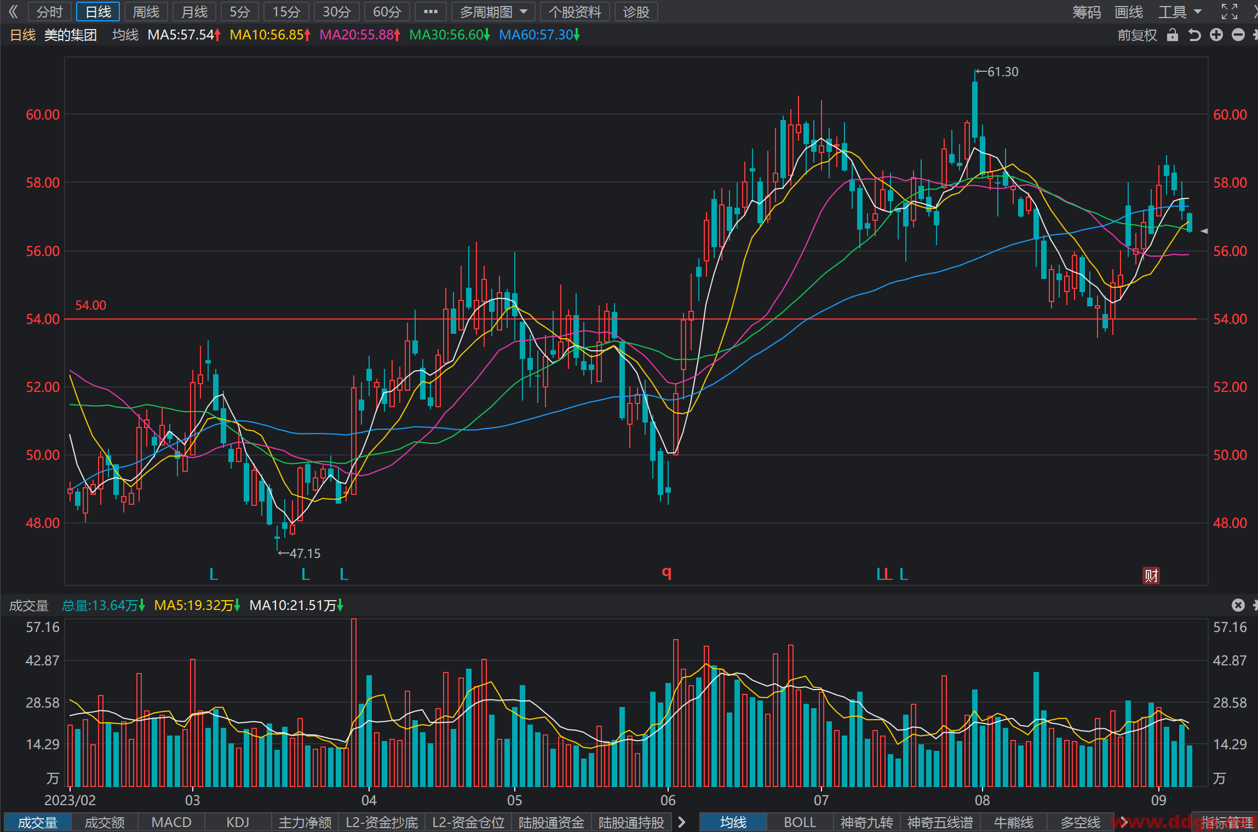Expand more timeframes with the ellipsis button
This screenshot has width=1258, height=832.
[430, 12]
